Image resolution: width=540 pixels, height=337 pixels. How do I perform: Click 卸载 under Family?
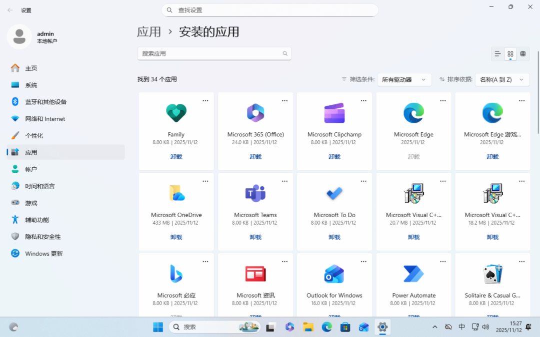[x=176, y=157]
